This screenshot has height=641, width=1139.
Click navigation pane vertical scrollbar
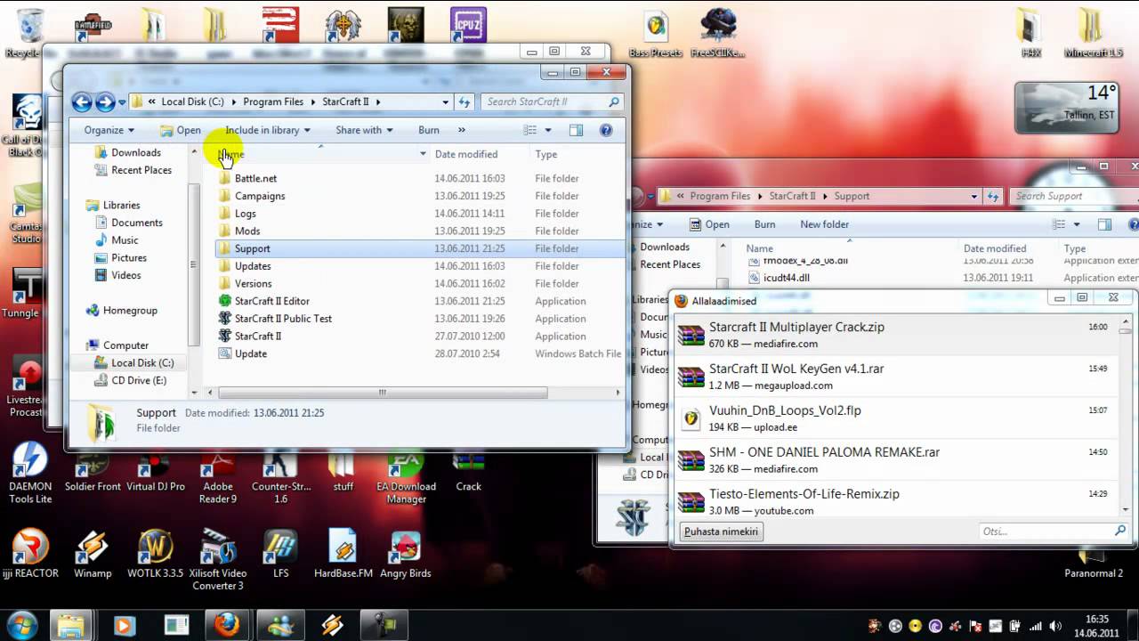point(194,264)
